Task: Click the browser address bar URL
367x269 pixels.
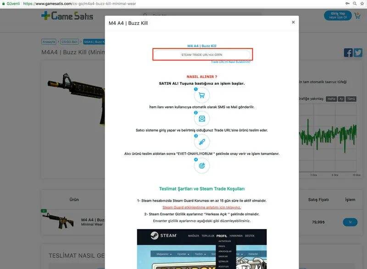Action: [79, 4]
